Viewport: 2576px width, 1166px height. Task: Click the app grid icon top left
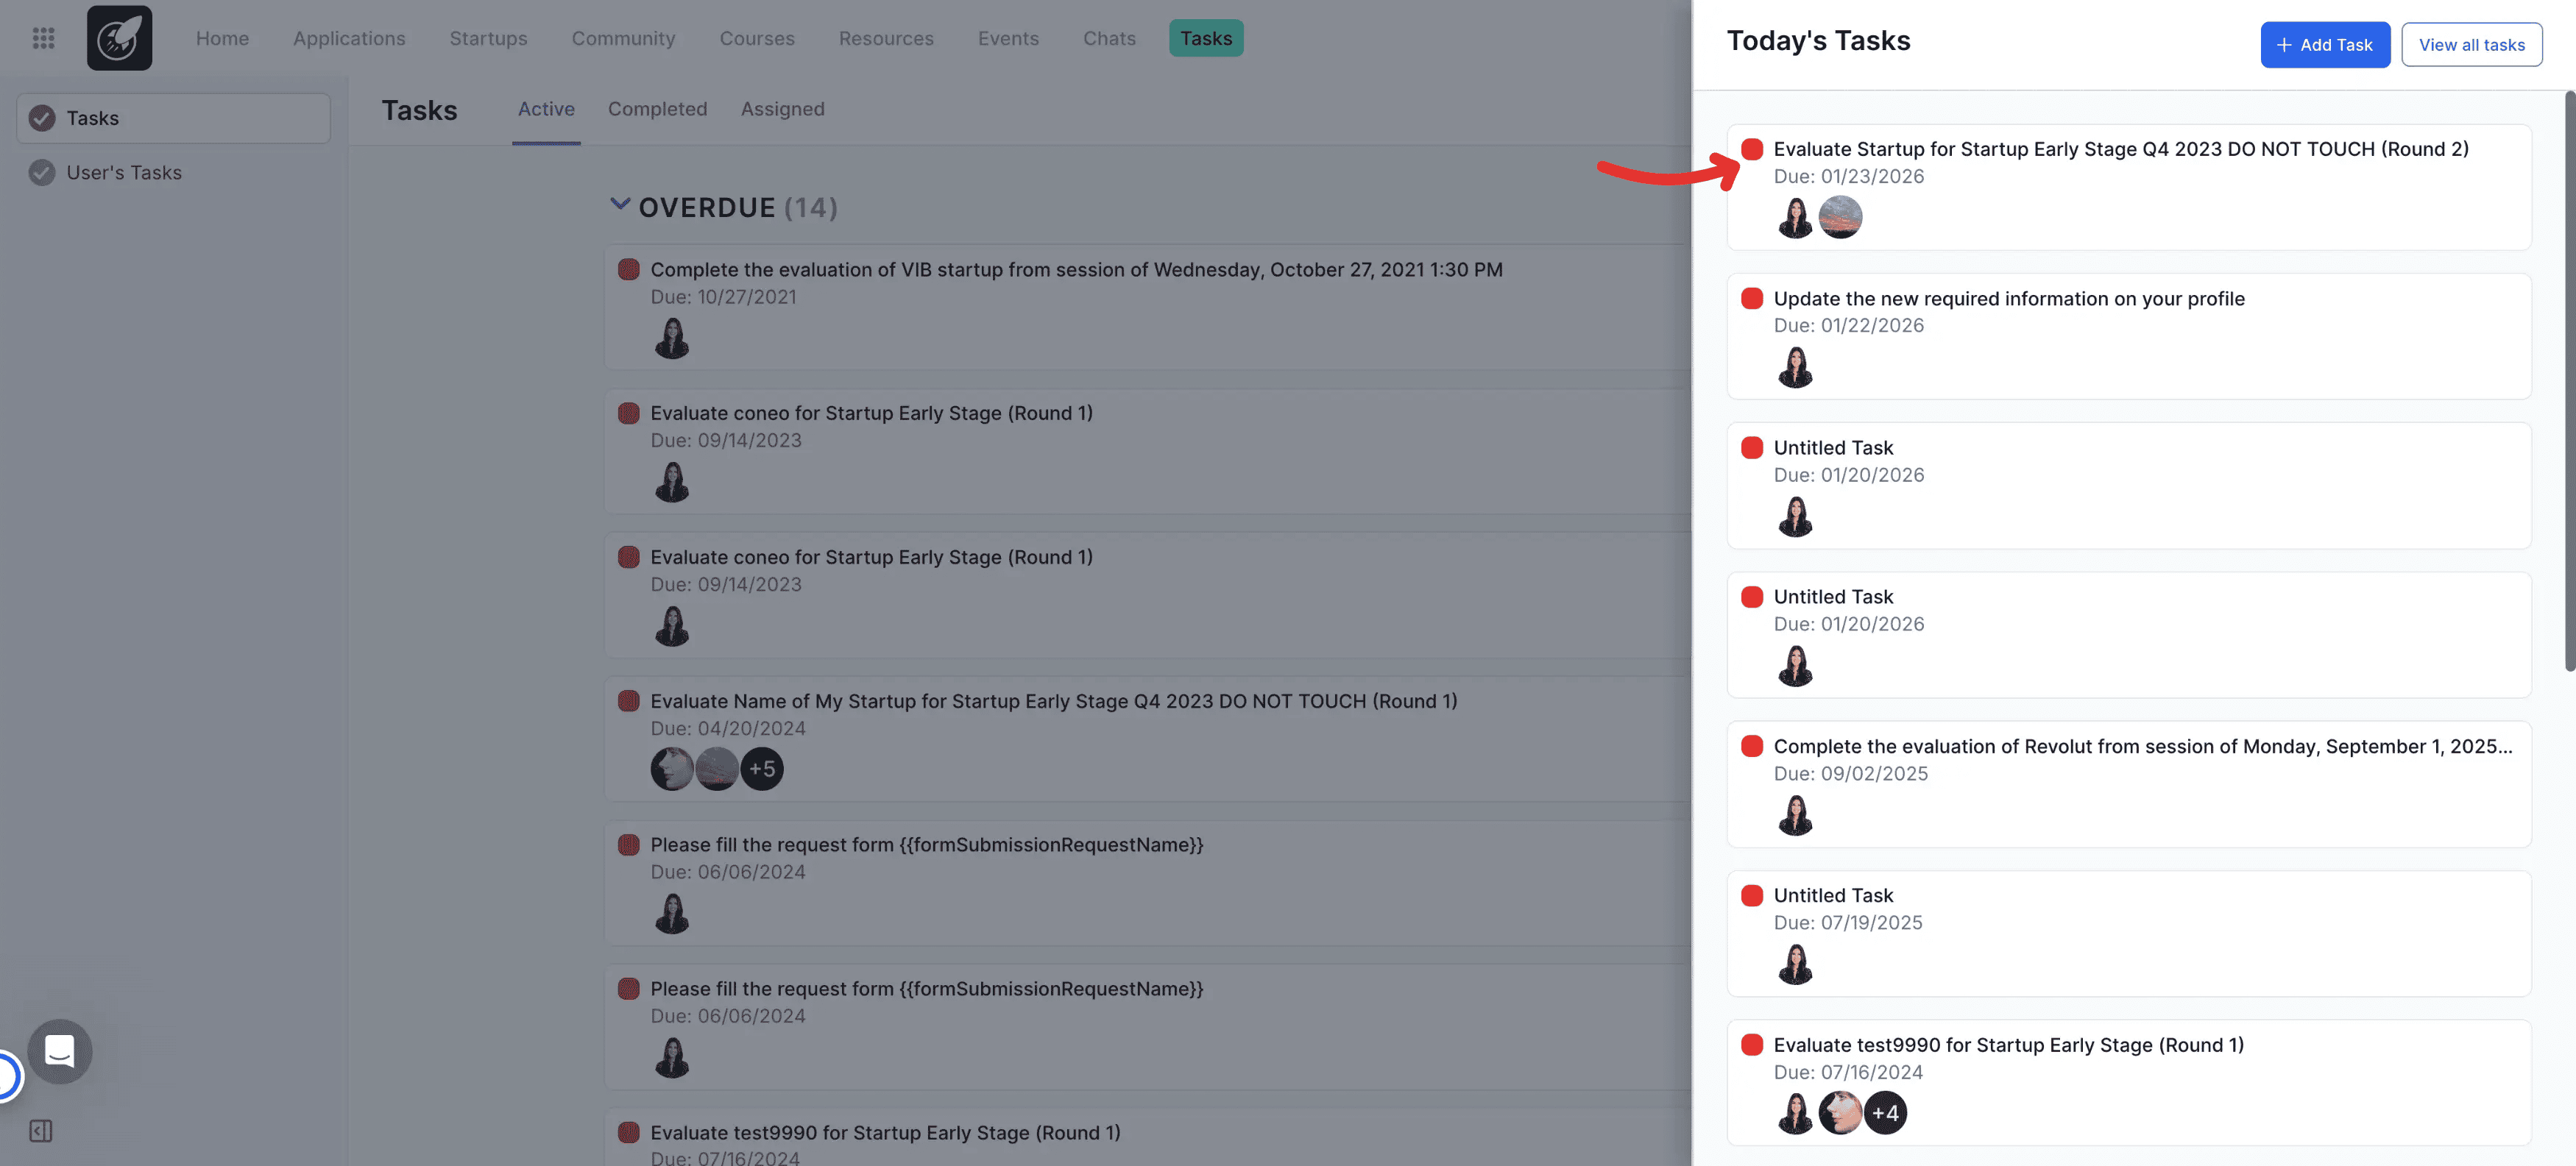(x=42, y=37)
